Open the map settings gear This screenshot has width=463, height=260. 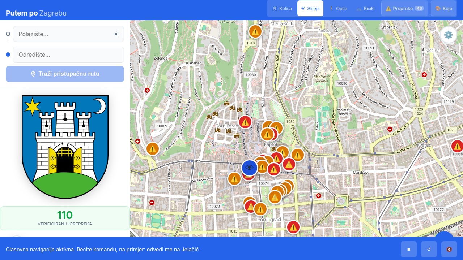pos(449,35)
